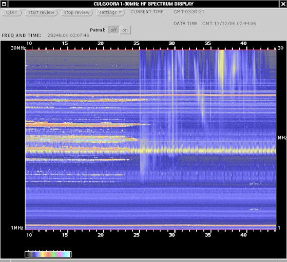This screenshot has width=287, height=262.
Task: Click the FREQ AND TIME readout value
Action: pyautogui.click(x=68, y=35)
